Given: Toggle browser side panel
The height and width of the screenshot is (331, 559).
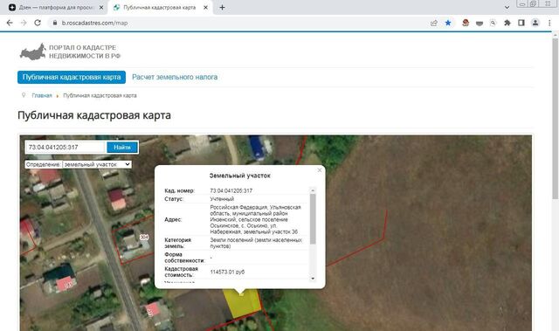Looking at the screenshot, I should pyautogui.click(x=521, y=23).
